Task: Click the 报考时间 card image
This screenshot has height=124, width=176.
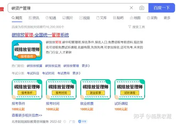Action: pos(61,89)
